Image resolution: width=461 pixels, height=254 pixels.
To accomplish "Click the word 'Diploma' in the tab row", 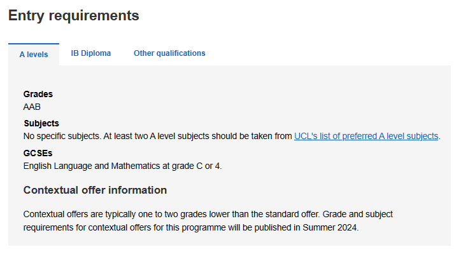I will pos(96,53).
